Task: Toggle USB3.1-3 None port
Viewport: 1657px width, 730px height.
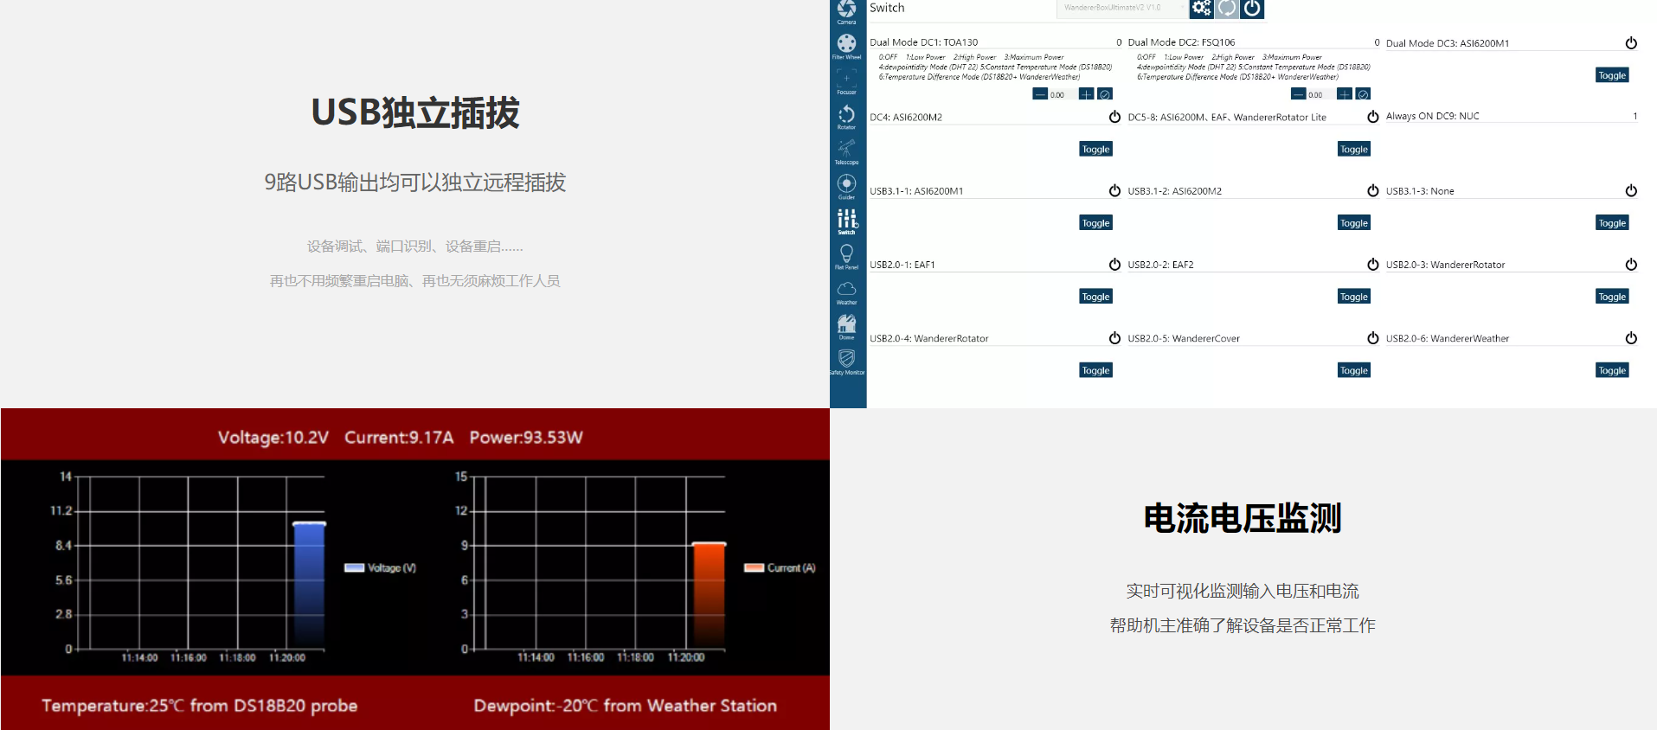Action: click(1612, 222)
